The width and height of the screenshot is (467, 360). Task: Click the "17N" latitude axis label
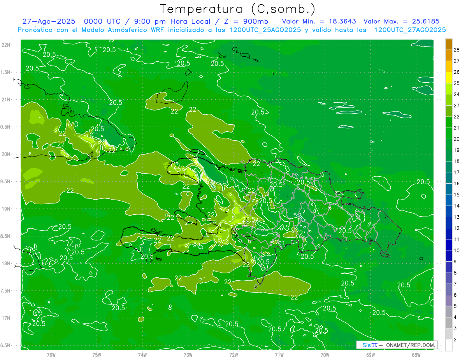6,318
